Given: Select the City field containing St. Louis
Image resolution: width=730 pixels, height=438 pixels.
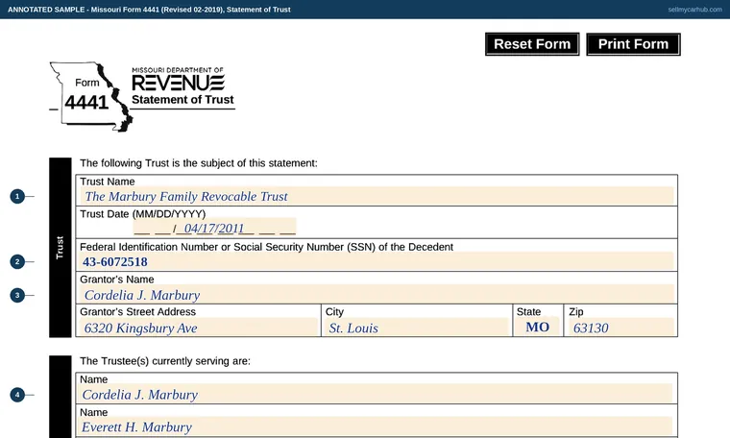Looking at the screenshot, I should click(x=417, y=328).
